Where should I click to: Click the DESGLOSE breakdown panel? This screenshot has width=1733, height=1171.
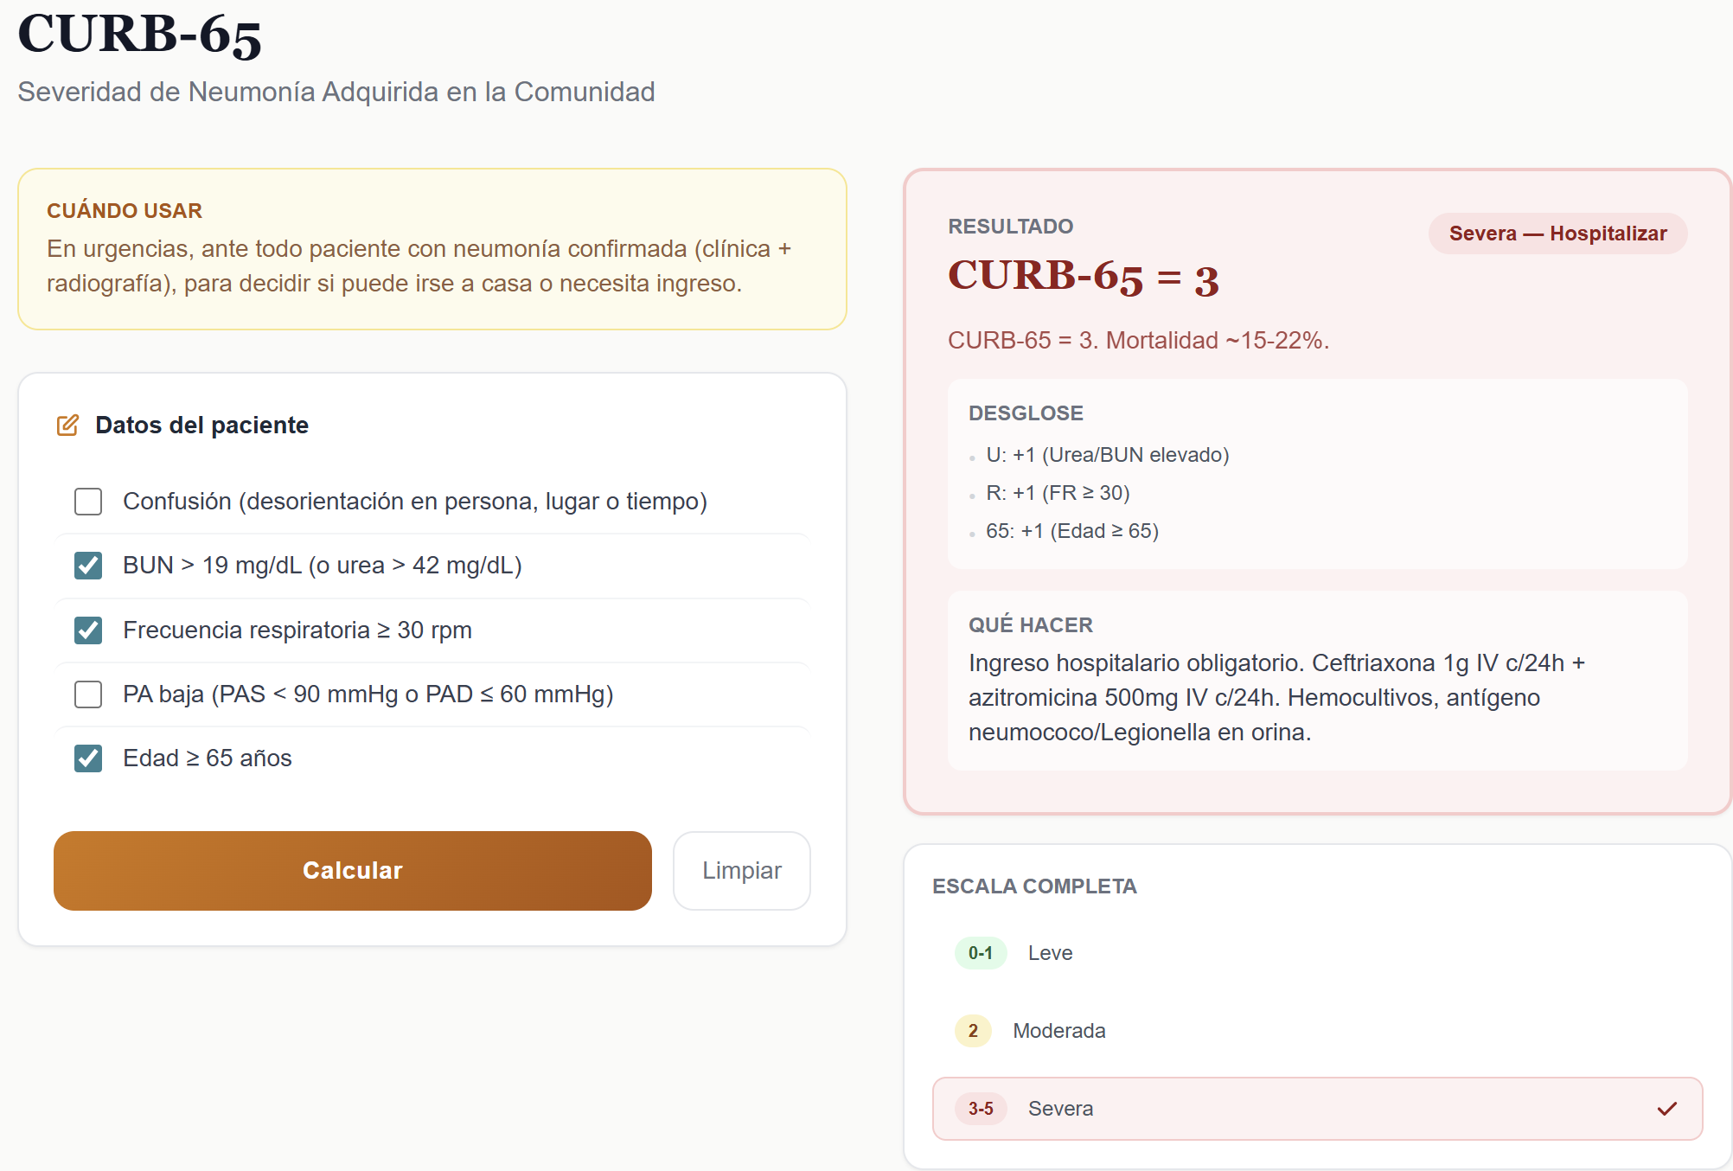coord(1318,473)
